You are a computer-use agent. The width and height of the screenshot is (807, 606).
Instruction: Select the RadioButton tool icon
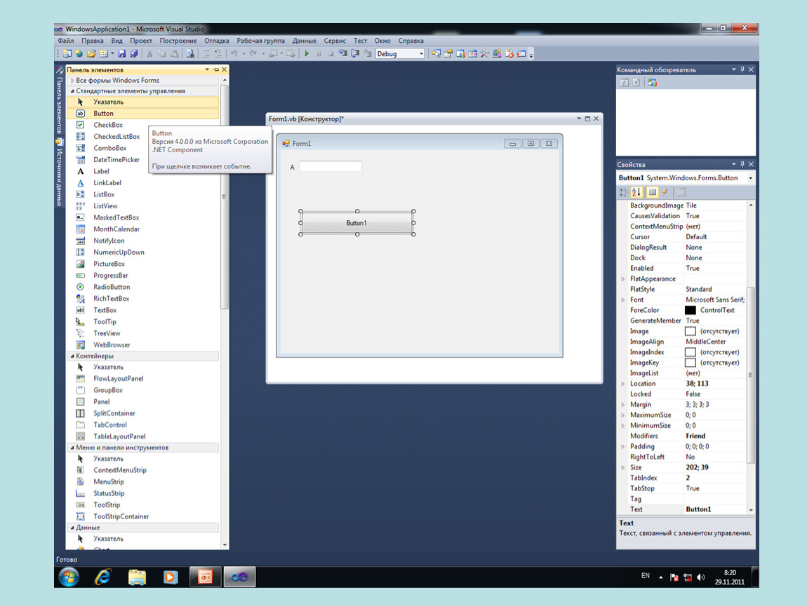pyautogui.click(x=80, y=287)
